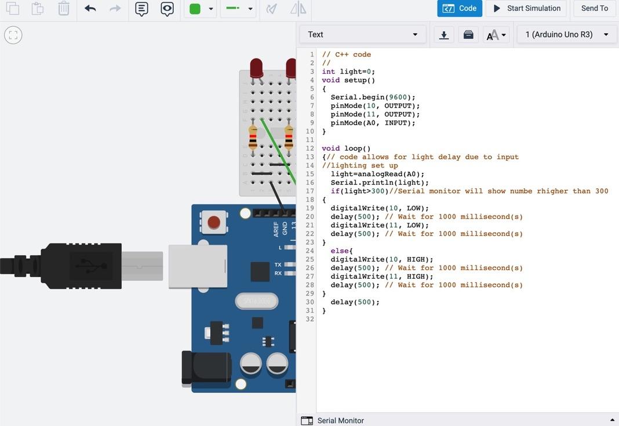Toggle the Code editor panel
The height and width of the screenshot is (426, 619).
coord(460,8)
